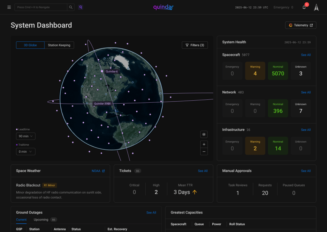Open the NOAA space weather link
This screenshot has width=327, height=232.
98,171
